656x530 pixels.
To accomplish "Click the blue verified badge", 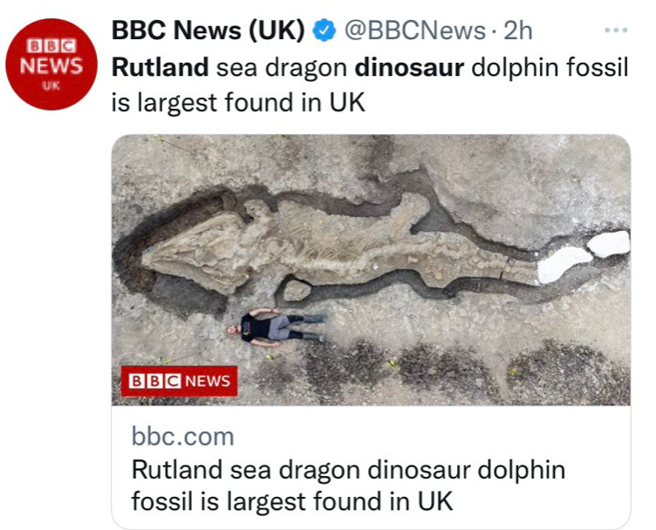I will coord(325,31).
